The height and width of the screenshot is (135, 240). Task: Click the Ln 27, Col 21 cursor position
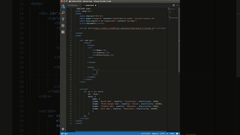point(145,133)
